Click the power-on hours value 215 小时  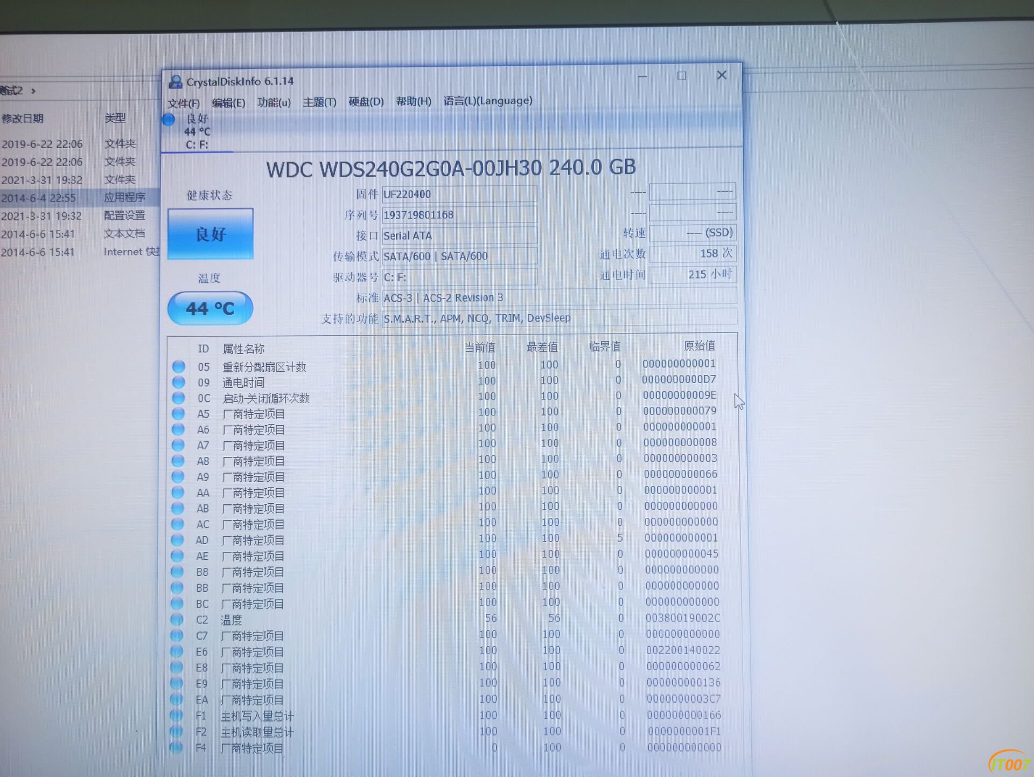pyautogui.click(x=693, y=274)
